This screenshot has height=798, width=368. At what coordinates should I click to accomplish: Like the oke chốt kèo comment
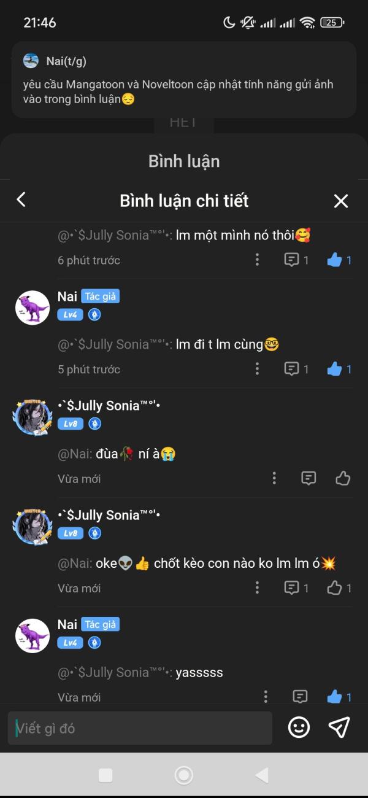339,588
